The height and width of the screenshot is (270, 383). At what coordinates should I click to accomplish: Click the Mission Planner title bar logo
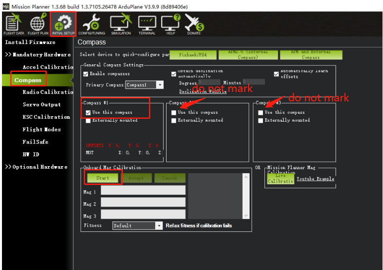(6, 6)
